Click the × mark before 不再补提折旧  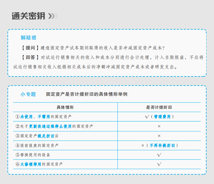click(x=143, y=145)
